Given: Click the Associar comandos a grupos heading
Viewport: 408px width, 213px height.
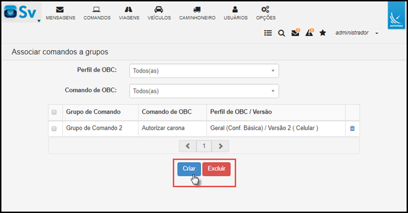Looking at the screenshot, I should (60, 52).
